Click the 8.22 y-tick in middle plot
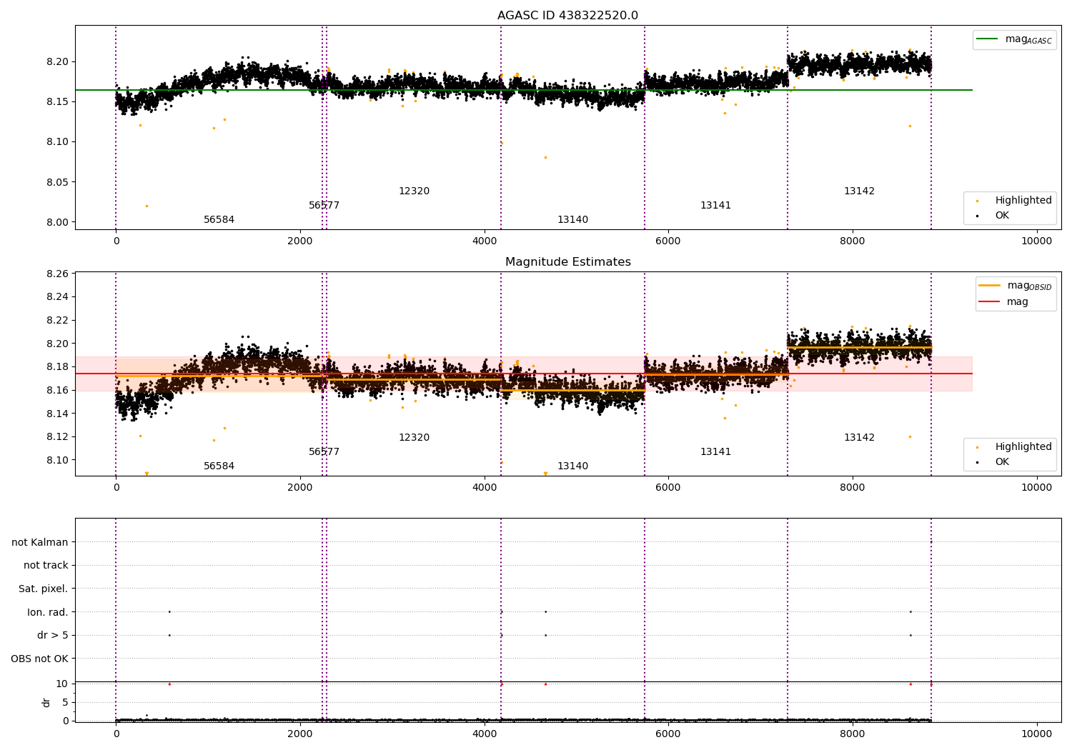 pos(57,320)
